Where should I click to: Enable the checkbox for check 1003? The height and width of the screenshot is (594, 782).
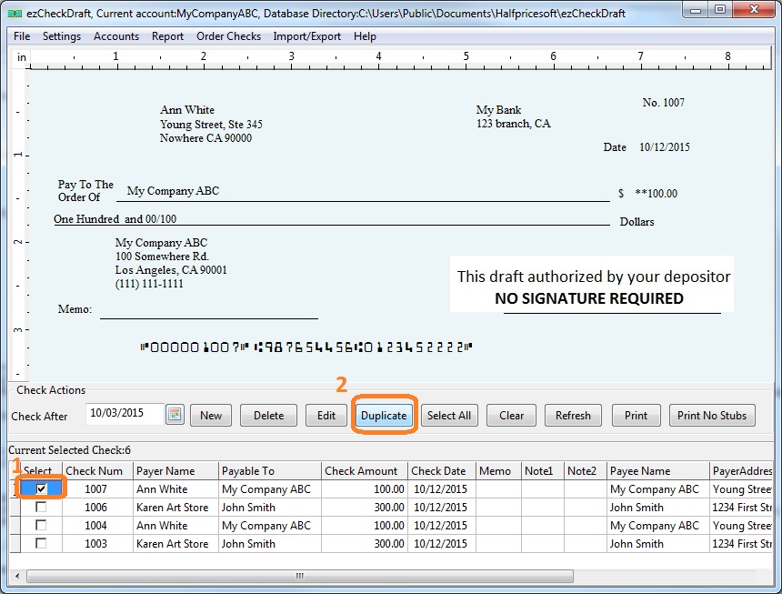point(41,544)
